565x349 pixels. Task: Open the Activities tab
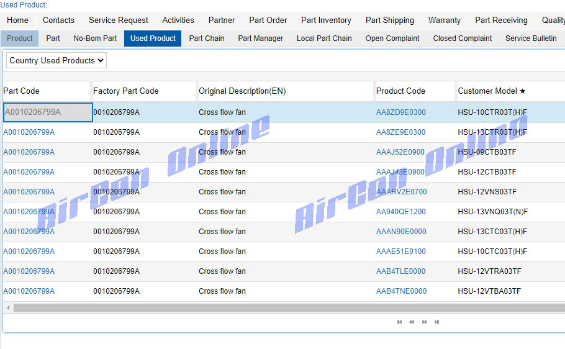(x=178, y=20)
